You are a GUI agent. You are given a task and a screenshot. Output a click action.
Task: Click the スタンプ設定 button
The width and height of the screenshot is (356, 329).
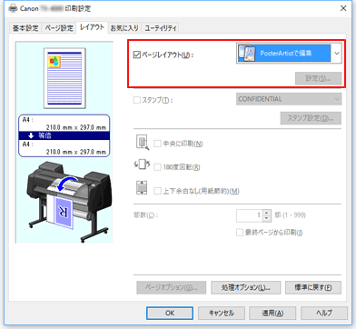coord(311,118)
